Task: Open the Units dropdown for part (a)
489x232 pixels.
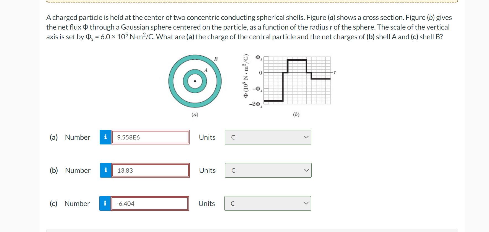Action: click(x=268, y=137)
